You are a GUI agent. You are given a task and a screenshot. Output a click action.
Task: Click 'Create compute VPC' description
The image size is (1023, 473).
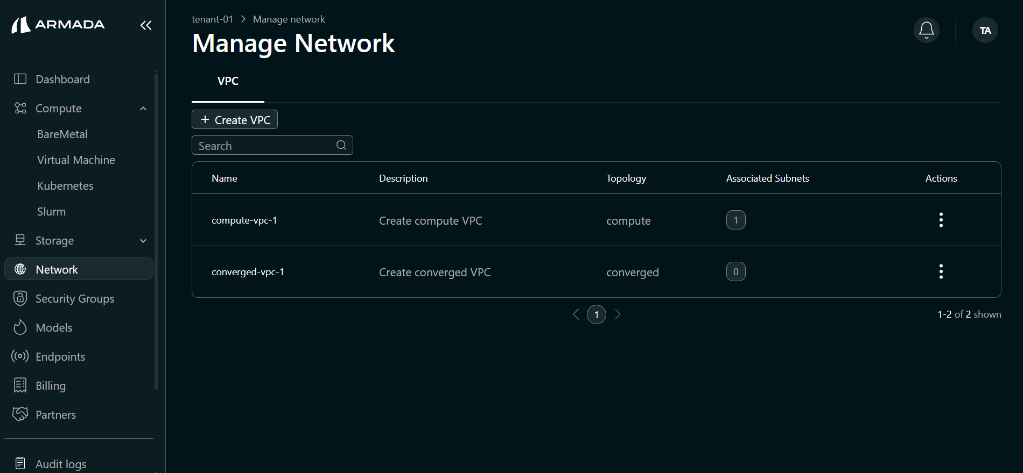431,221
